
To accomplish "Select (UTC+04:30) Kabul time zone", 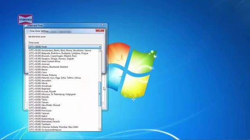I will tap(64, 116).
